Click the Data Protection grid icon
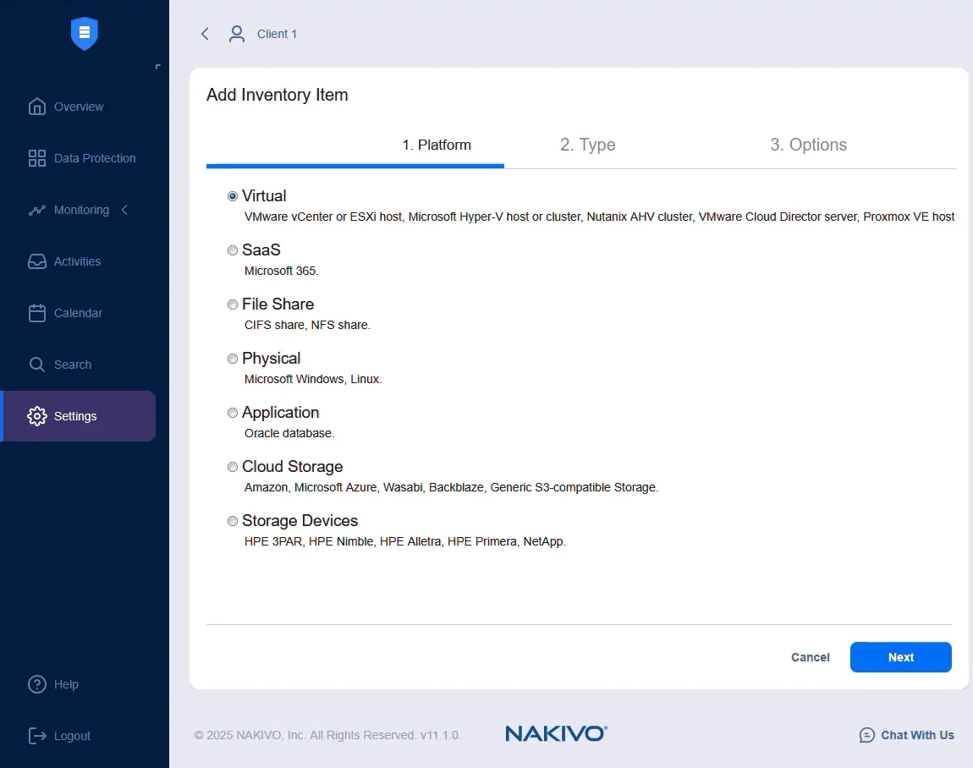Screen dimensions: 973x768 (x=37, y=158)
